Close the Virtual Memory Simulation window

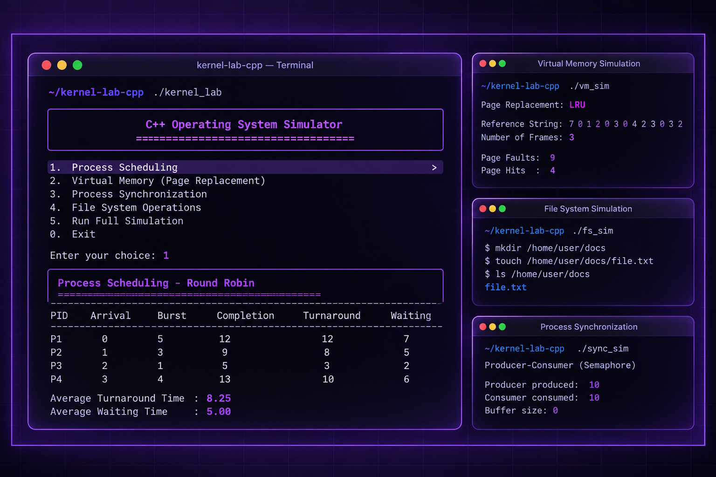tap(483, 64)
